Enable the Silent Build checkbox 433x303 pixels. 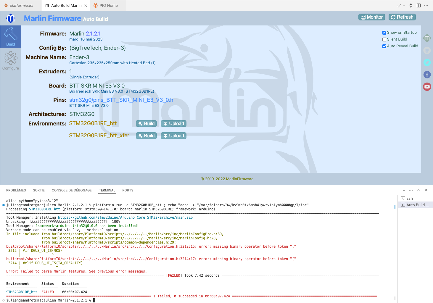tap(384, 39)
